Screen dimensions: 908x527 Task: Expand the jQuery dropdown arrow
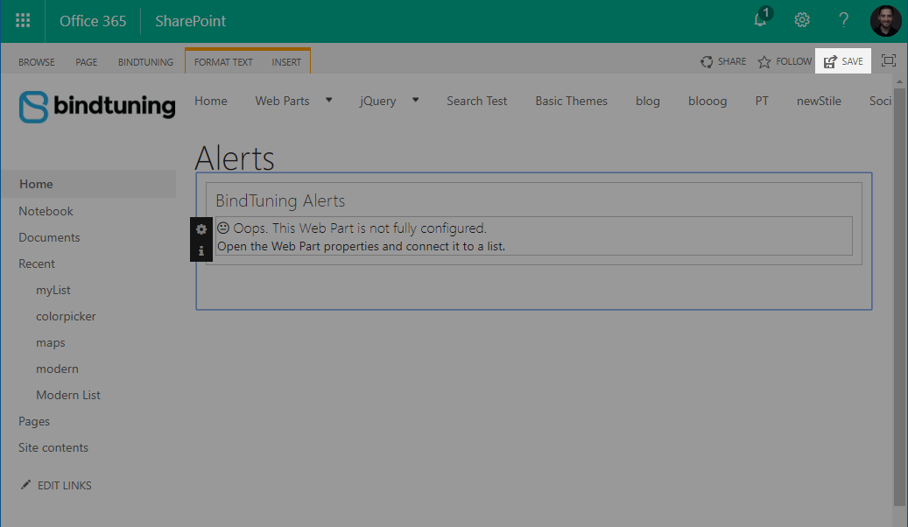415,100
